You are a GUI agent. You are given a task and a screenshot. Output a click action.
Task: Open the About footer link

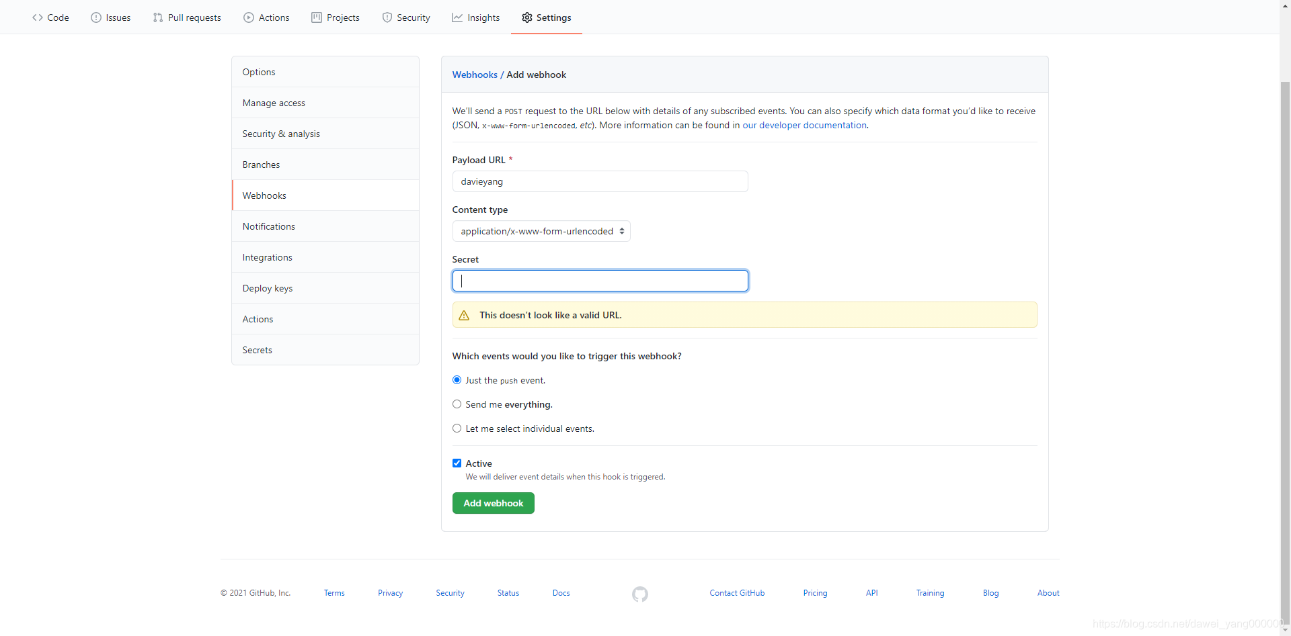point(1048,593)
